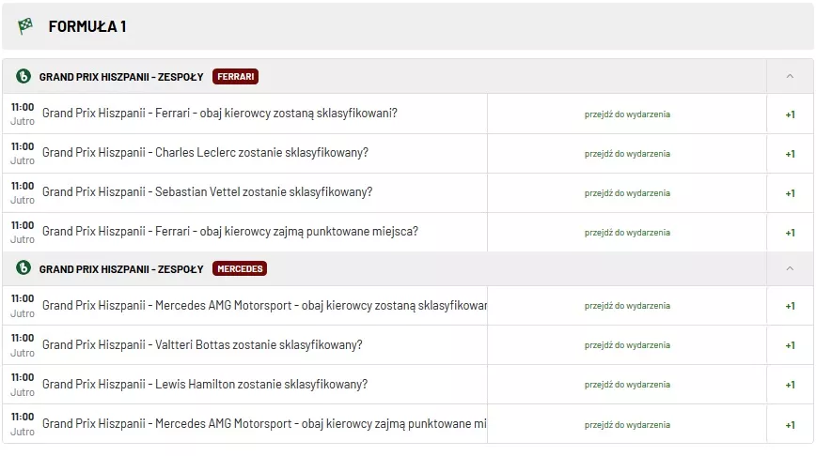The image size is (816, 456).
Task: Click 'przejdź do wydarzenia' for Ferrari sklasyfikowani row
Action: pos(627,114)
